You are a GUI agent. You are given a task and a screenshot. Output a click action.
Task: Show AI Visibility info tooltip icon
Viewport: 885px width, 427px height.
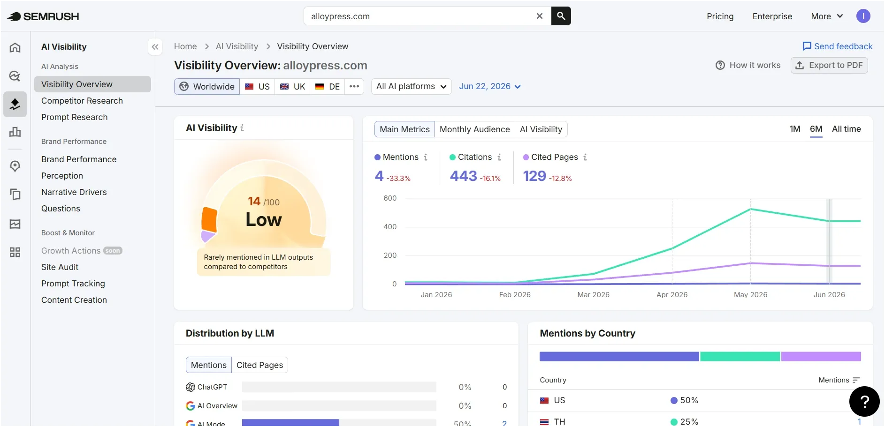point(242,128)
